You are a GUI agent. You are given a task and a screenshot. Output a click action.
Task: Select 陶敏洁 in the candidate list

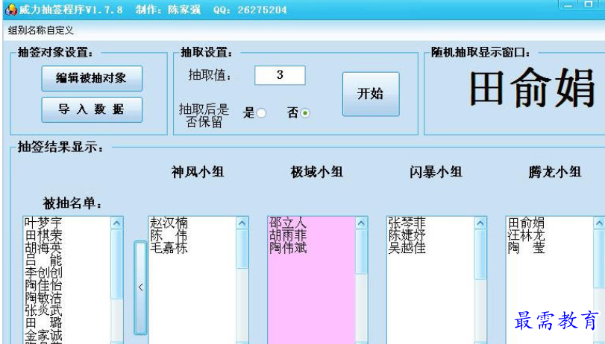43,297
